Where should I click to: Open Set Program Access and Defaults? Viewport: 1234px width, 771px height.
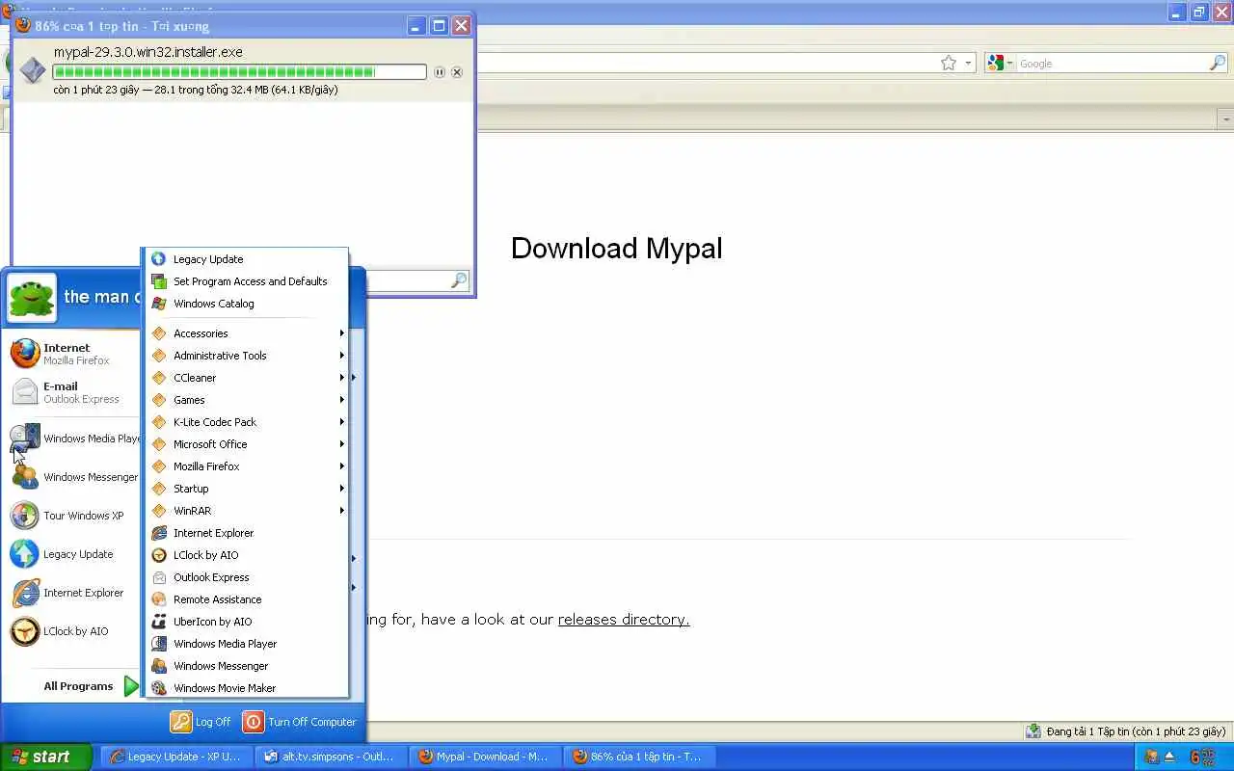[x=246, y=281]
